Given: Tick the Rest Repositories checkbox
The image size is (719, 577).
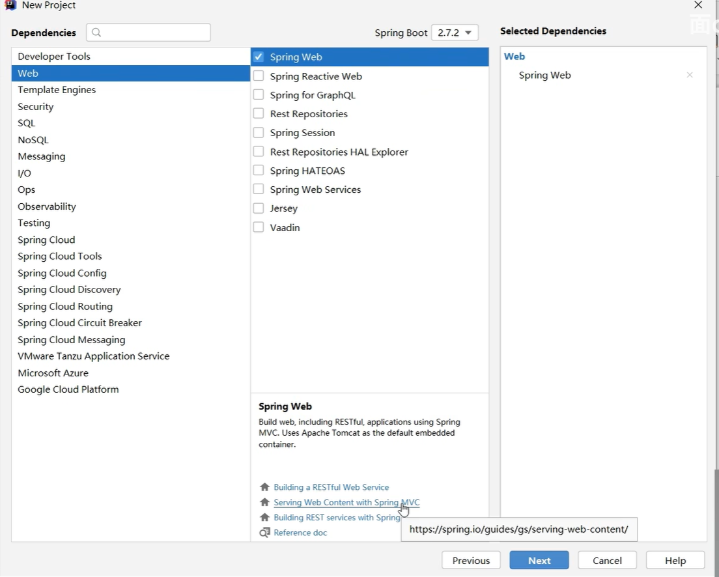Looking at the screenshot, I should pyautogui.click(x=259, y=113).
